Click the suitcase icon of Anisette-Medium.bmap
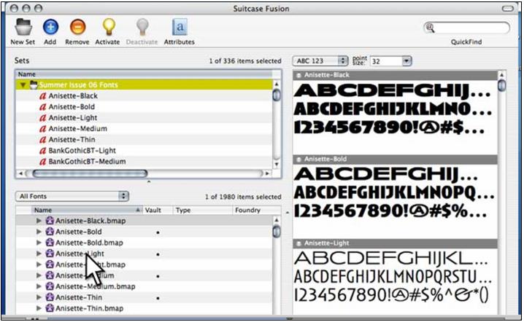Screen dimensions: 524x322 tap(50, 286)
